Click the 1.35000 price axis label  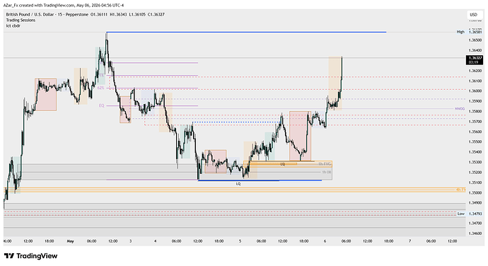click(x=475, y=193)
